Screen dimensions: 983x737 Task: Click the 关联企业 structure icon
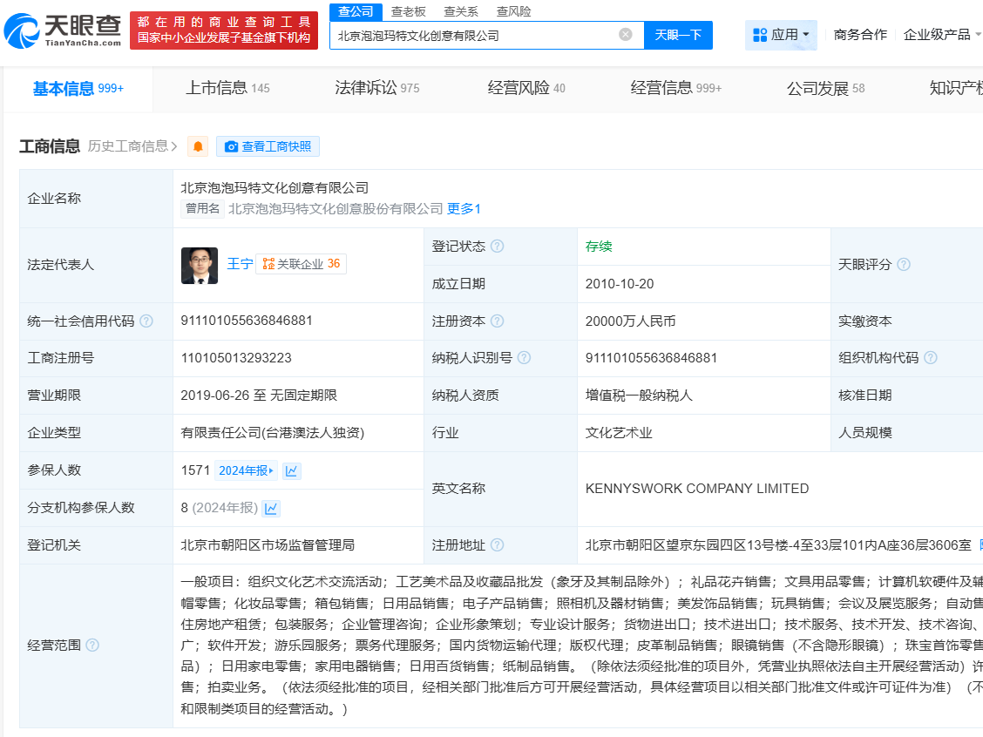pos(268,264)
